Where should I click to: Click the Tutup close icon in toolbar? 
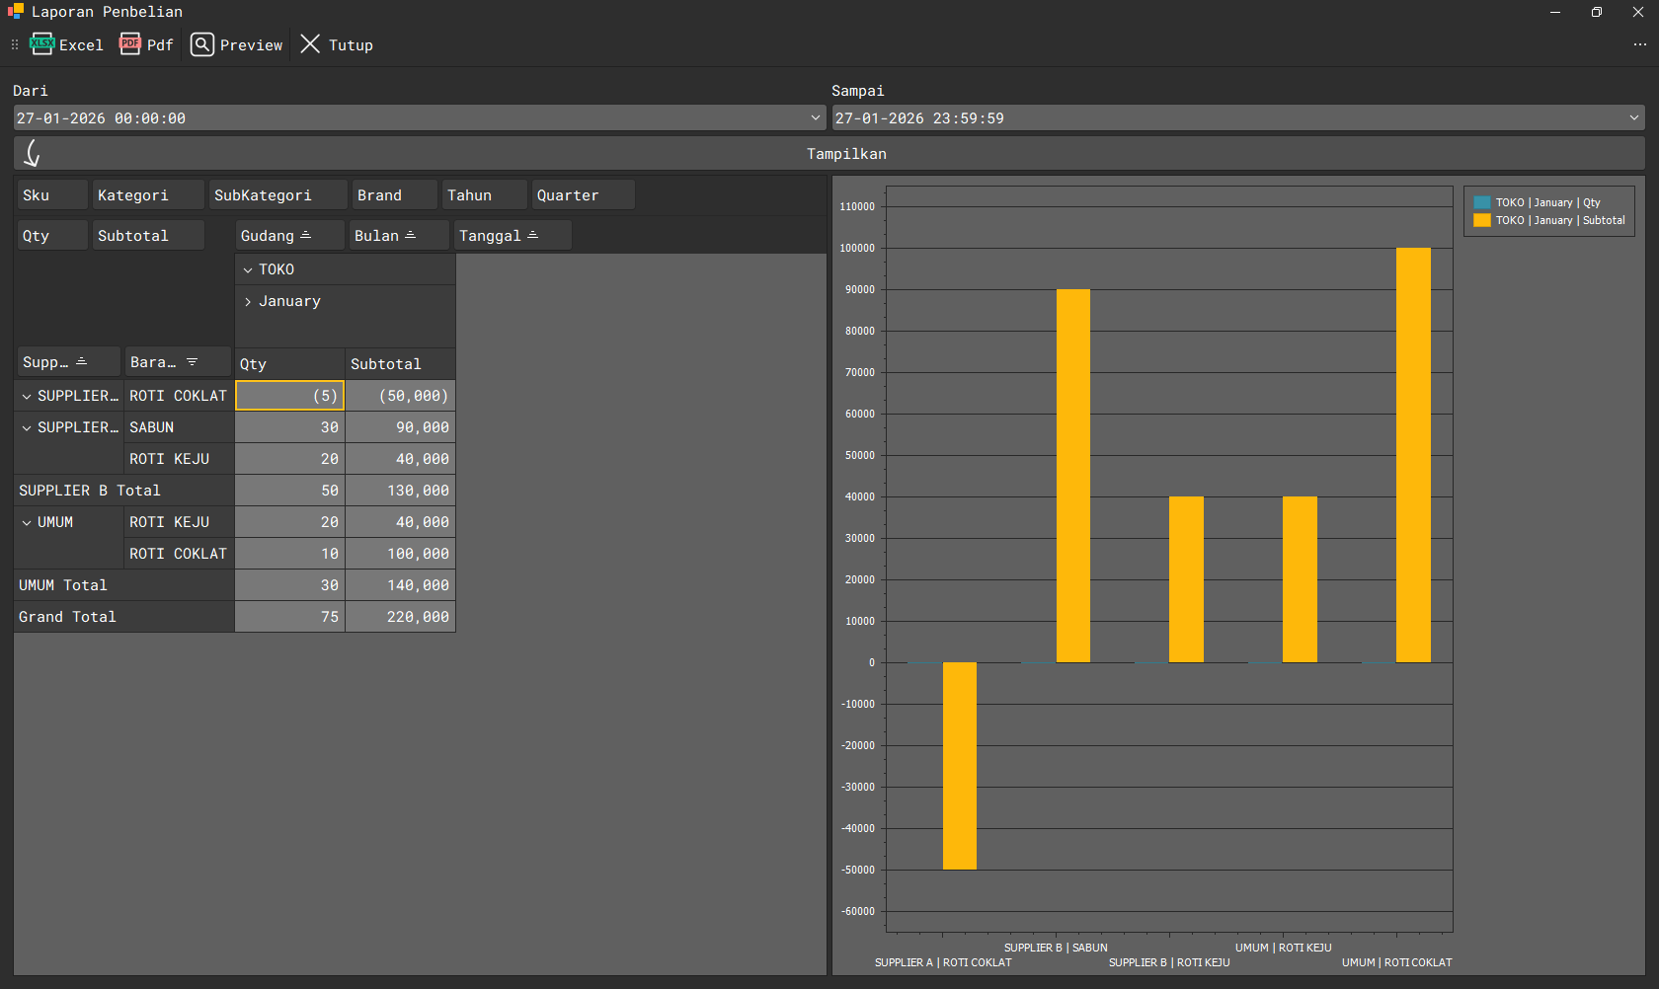point(310,44)
